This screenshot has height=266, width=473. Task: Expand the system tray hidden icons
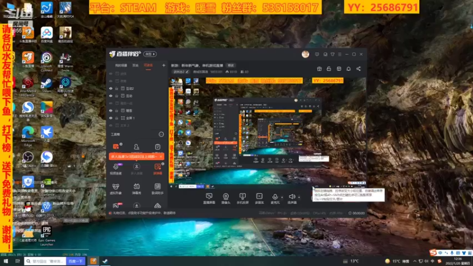click(415, 261)
